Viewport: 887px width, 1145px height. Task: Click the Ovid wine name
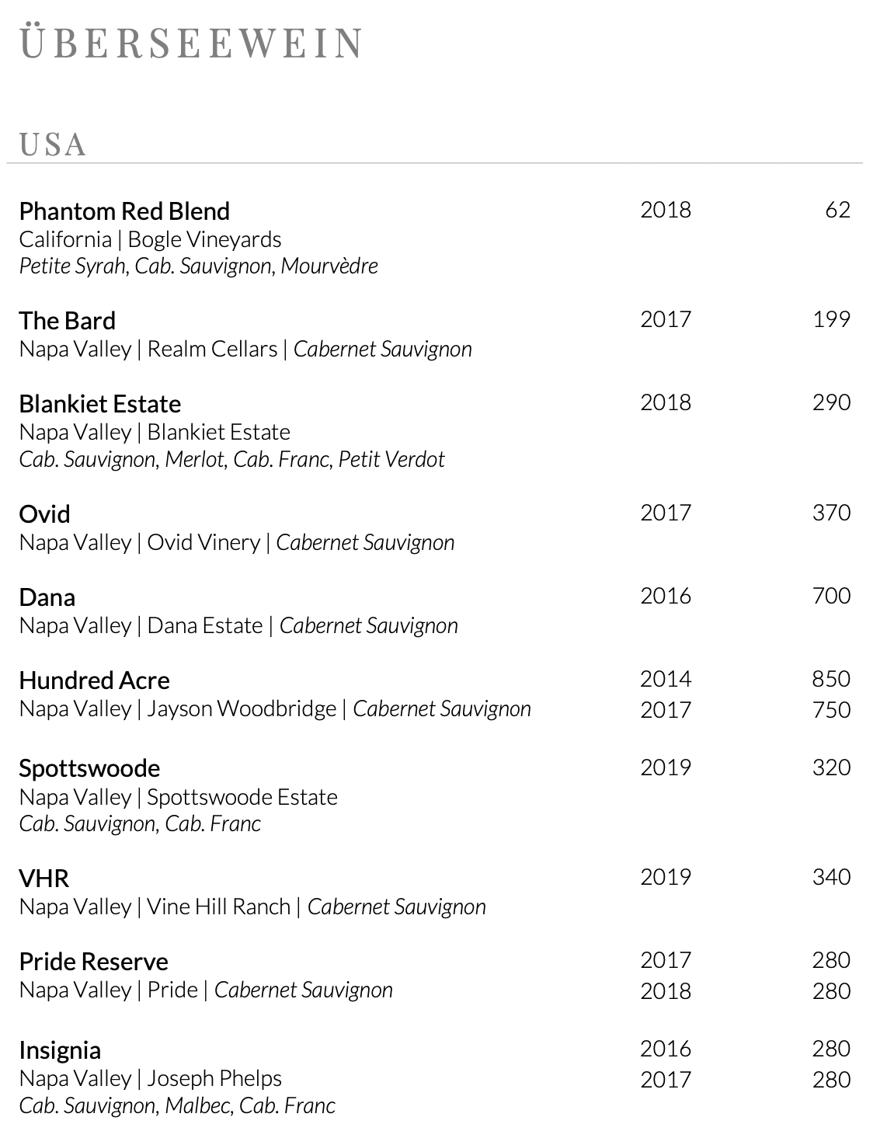[x=44, y=514]
